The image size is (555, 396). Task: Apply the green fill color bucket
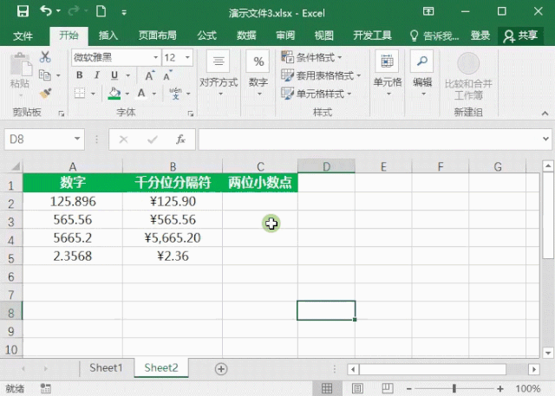pos(114,94)
